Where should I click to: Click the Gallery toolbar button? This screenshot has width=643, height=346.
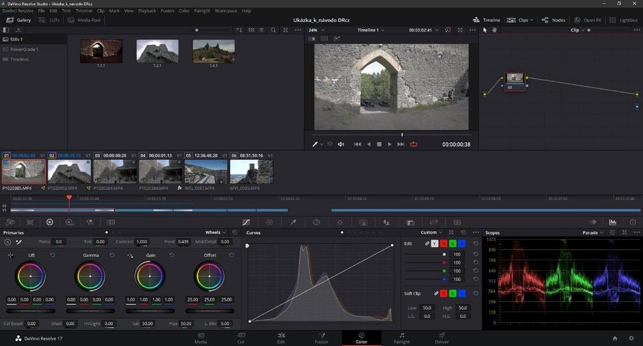pyautogui.click(x=19, y=20)
